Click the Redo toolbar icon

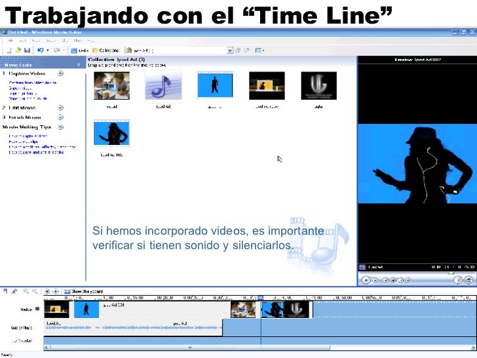[x=56, y=50]
